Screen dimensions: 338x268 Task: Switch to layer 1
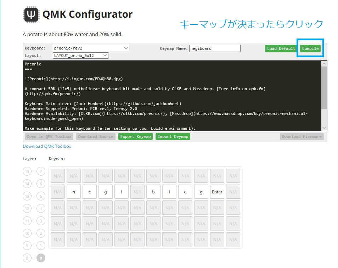[x=41, y=246]
